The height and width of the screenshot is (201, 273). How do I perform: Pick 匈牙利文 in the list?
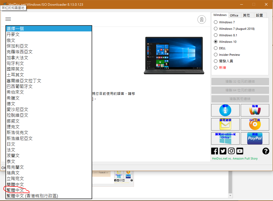49,63
